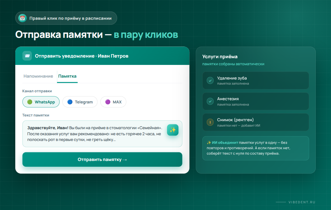Select the WhatsApp sending channel
The width and height of the screenshot is (331, 210).
point(41,102)
